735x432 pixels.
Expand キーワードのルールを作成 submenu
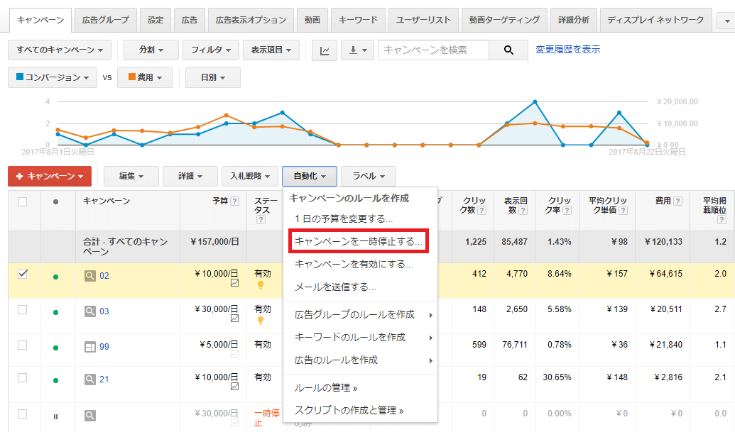(361, 338)
